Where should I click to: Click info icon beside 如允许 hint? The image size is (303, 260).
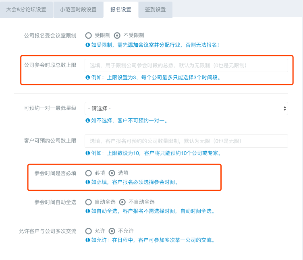pyautogui.click(x=87, y=240)
